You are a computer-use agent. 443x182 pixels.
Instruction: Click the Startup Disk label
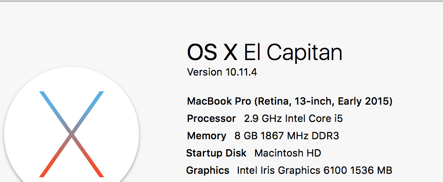pyautogui.click(x=216, y=153)
